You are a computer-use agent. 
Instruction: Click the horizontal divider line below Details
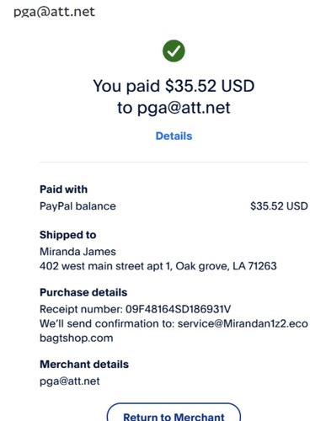[174, 162]
